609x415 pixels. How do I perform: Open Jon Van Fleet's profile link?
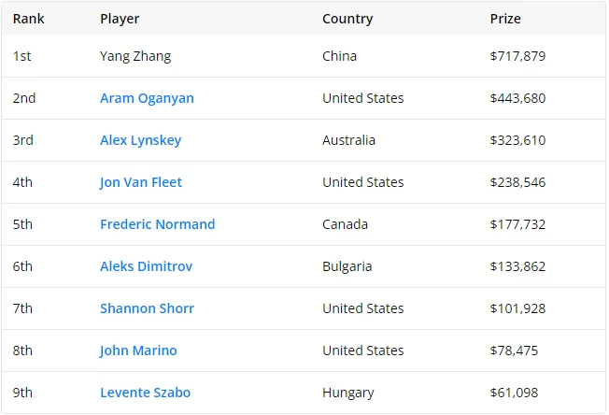coord(141,182)
